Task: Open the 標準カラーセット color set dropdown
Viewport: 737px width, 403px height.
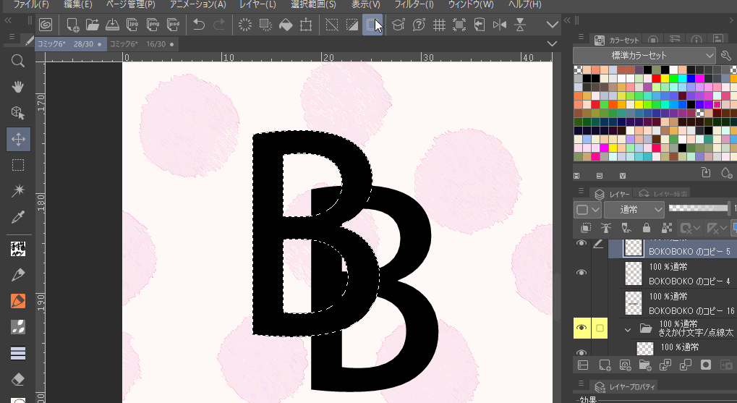Action: (644, 55)
